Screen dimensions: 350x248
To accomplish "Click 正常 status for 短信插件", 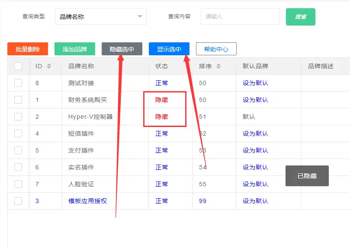I will [162, 134].
